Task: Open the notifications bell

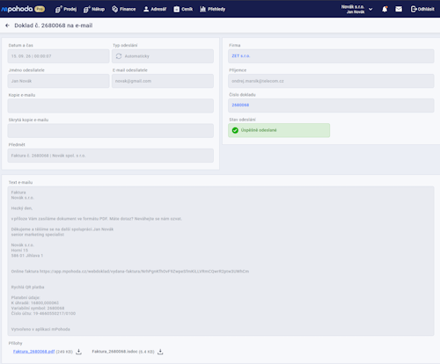Action: tap(385, 10)
